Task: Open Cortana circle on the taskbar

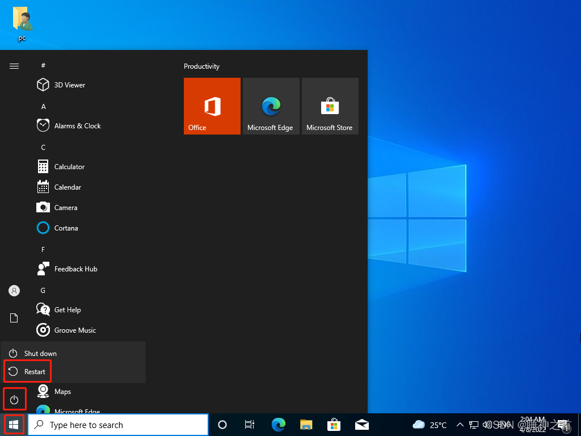Action: click(222, 425)
